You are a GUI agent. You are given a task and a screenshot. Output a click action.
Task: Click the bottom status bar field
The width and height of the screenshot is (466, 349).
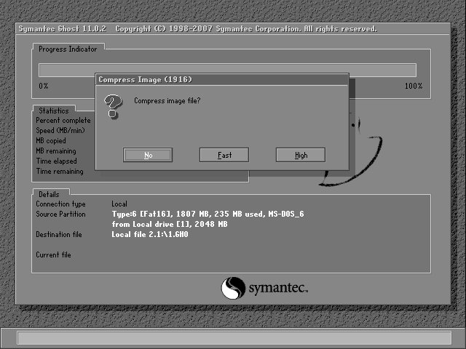click(234, 338)
